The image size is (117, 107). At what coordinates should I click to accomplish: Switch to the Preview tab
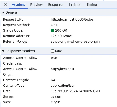pos(37,5)
